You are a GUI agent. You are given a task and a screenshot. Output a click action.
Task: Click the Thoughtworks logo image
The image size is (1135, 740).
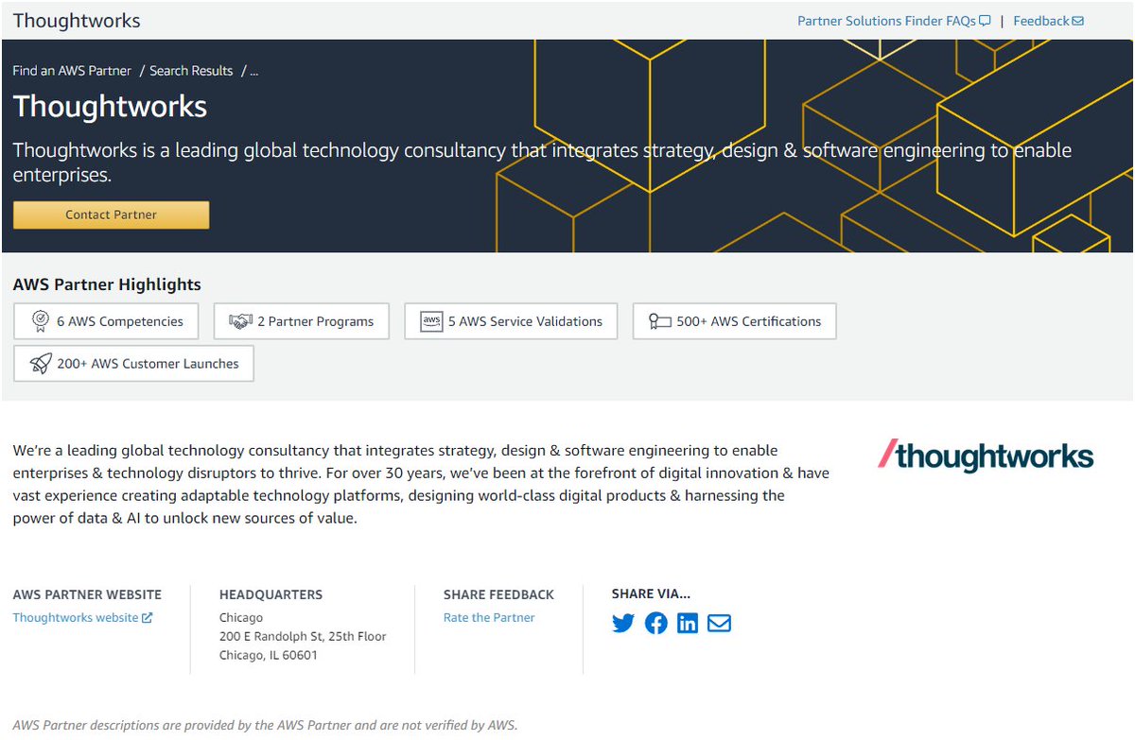click(x=986, y=455)
